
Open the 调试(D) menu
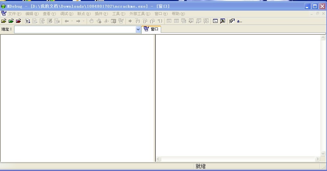(66, 14)
